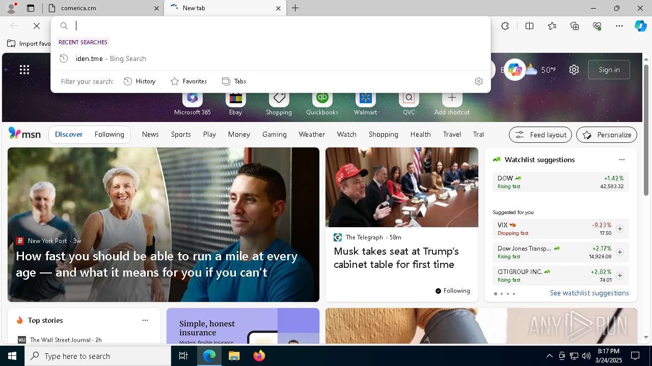Select recent search iden.tme

(x=270, y=58)
